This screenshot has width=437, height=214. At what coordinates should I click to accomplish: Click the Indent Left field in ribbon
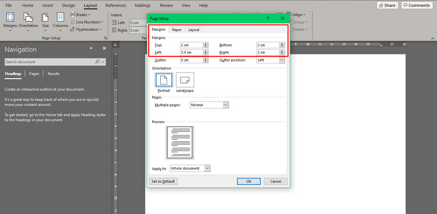(x=138, y=23)
